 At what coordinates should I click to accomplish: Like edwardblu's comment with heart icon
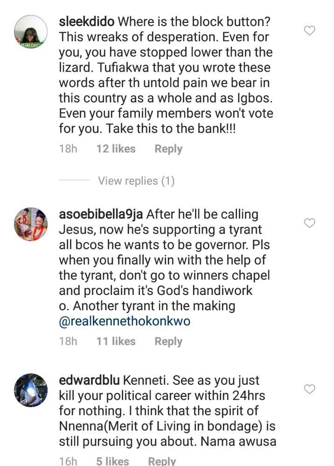tap(310, 389)
